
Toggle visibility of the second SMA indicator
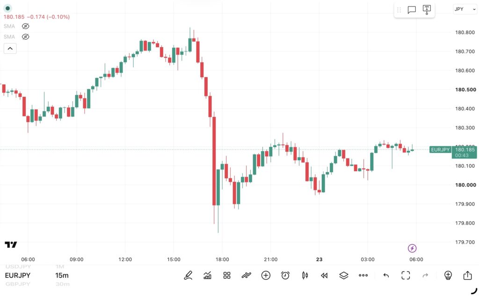26,37
